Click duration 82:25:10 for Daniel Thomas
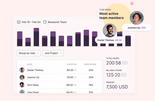 click(x=72, y=70)
